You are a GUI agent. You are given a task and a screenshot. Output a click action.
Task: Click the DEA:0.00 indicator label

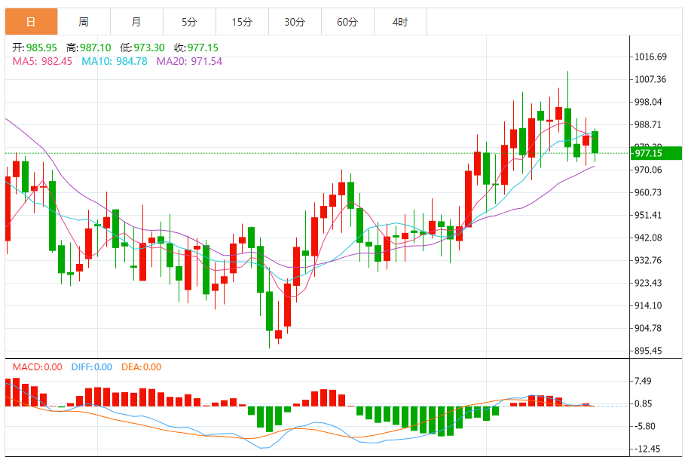point(141,367)
